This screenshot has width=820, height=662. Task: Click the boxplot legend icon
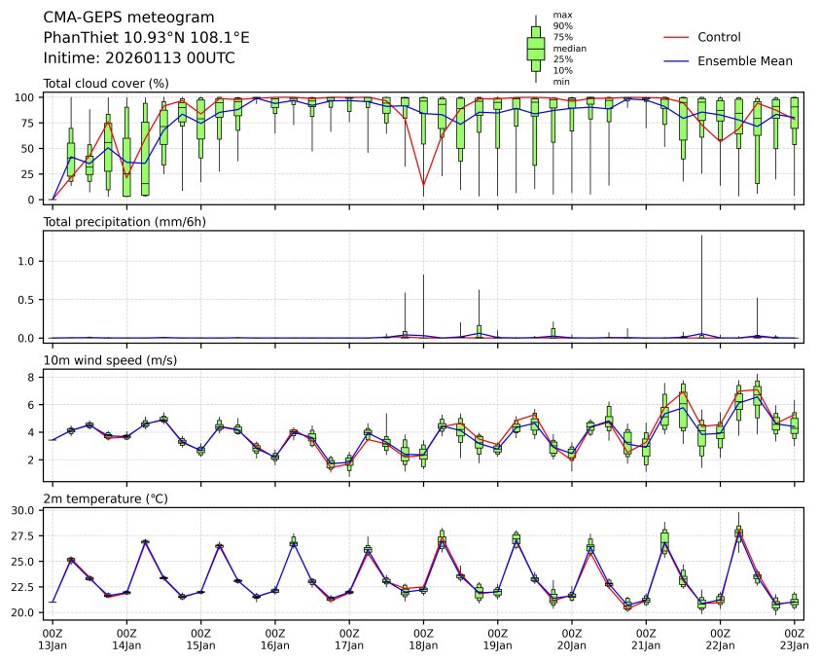pos(535,49)
